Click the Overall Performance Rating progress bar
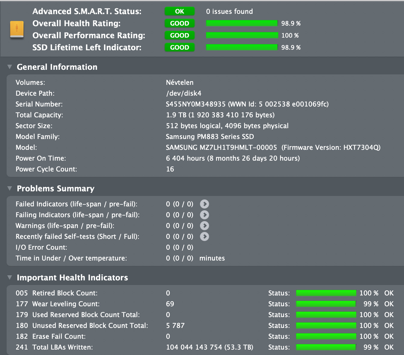 pyautogui.click(x=242, y=35)
